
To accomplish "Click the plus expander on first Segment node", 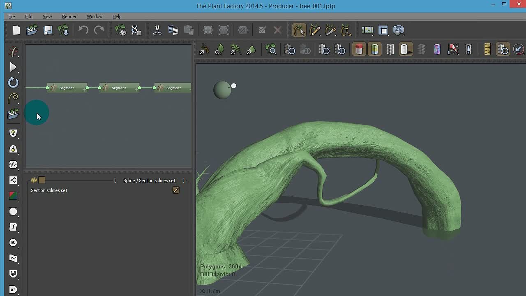I will coord(85,90).
